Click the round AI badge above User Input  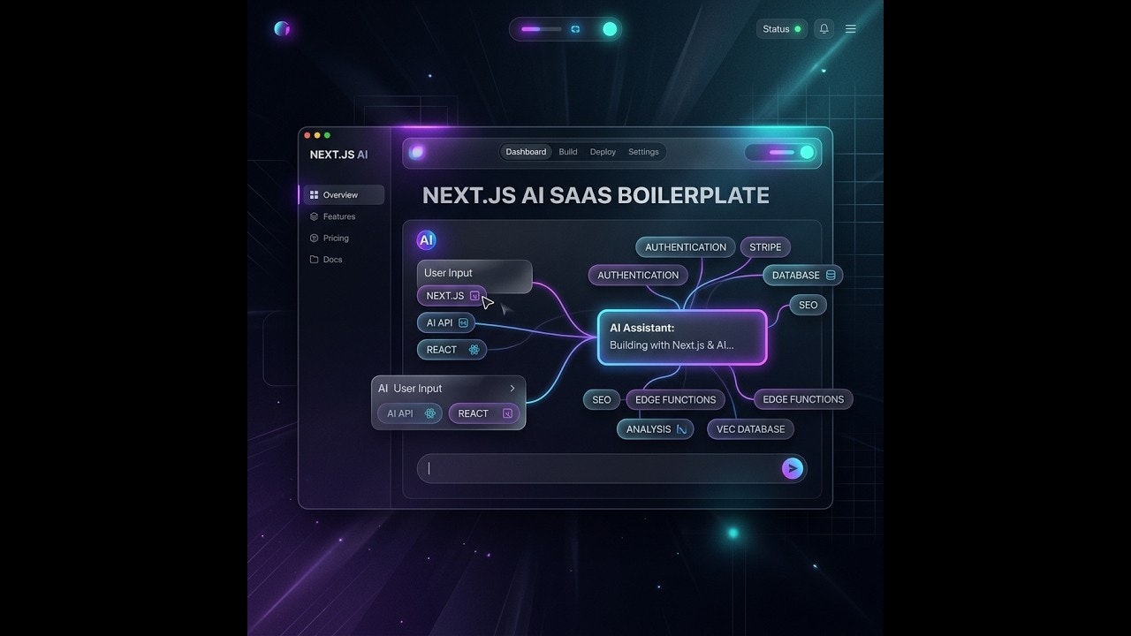(x=426, y=240)
